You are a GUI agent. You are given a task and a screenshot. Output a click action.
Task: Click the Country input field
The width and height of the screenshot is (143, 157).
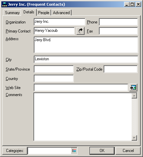coord(54,78)
